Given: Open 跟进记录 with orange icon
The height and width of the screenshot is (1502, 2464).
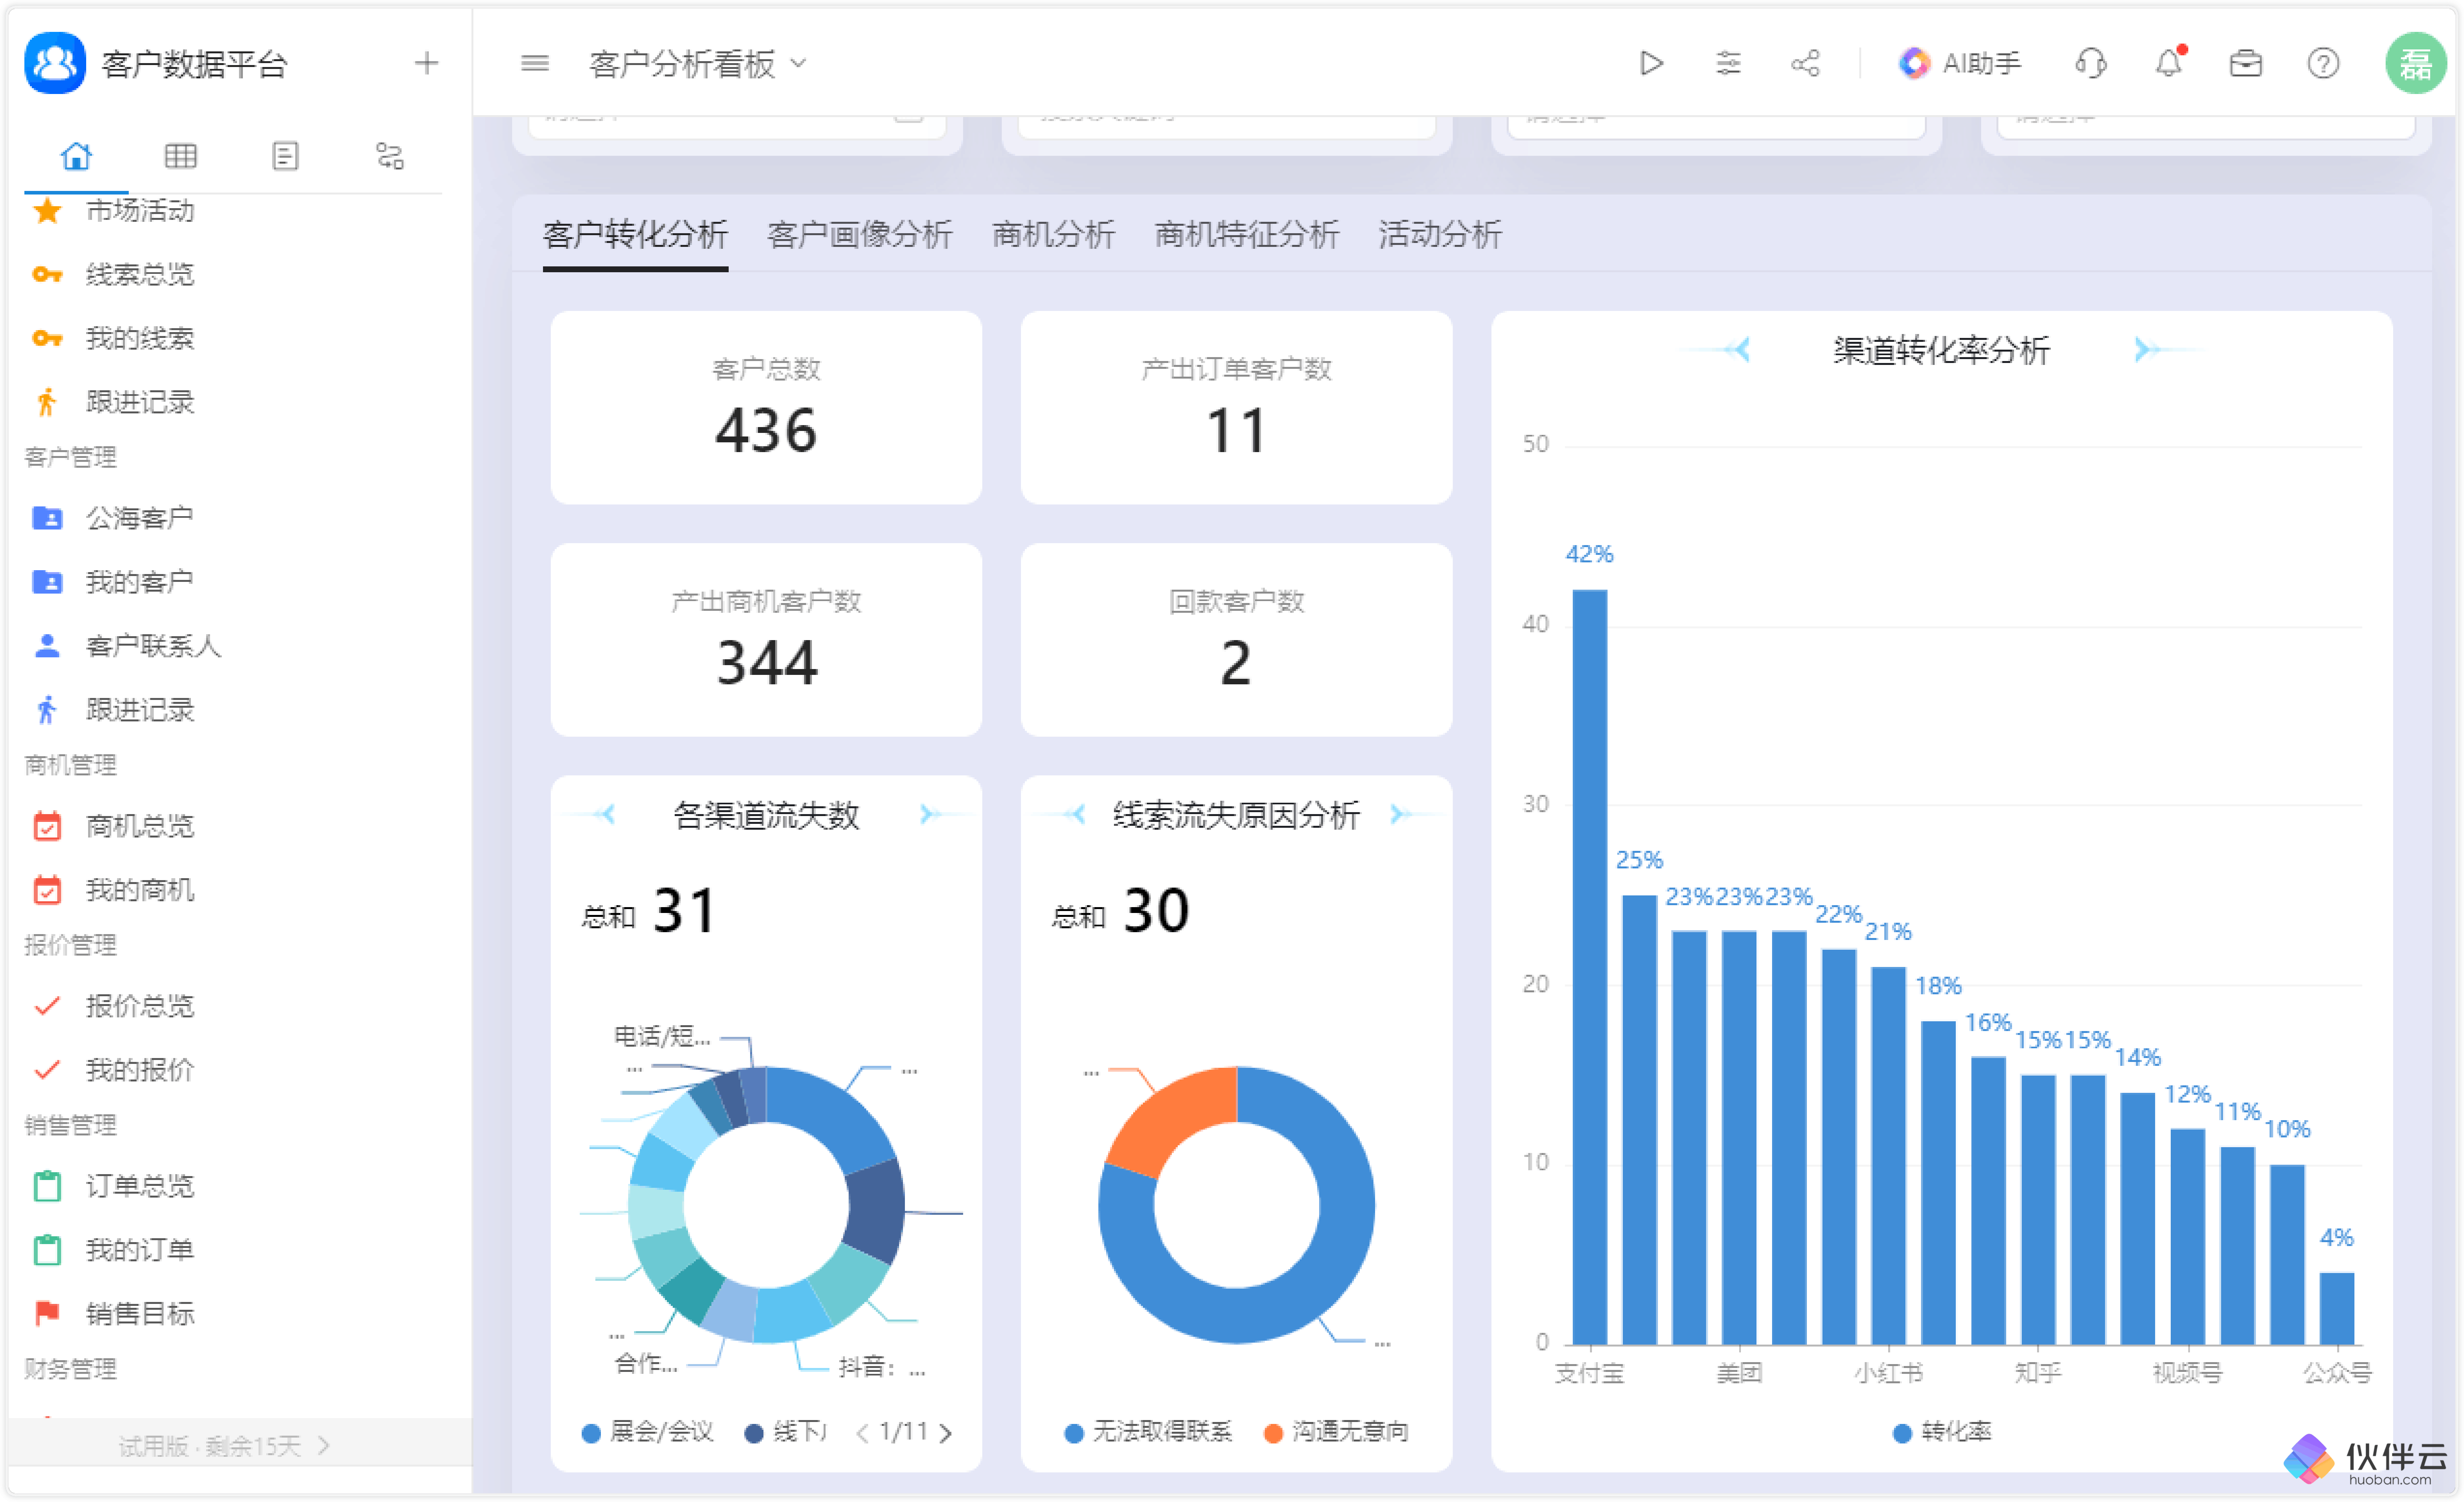Looking at the screenshot, I should tap(140, 402).
